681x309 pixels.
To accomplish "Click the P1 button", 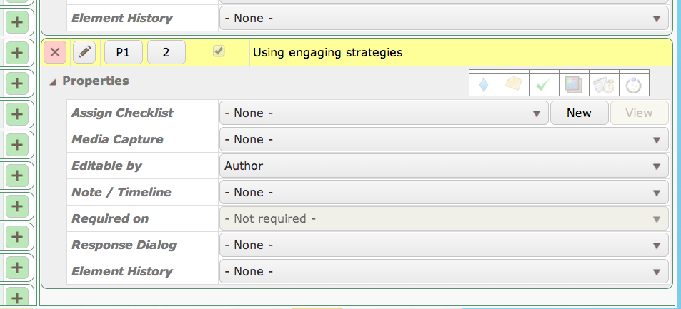I will click(124, 53).
